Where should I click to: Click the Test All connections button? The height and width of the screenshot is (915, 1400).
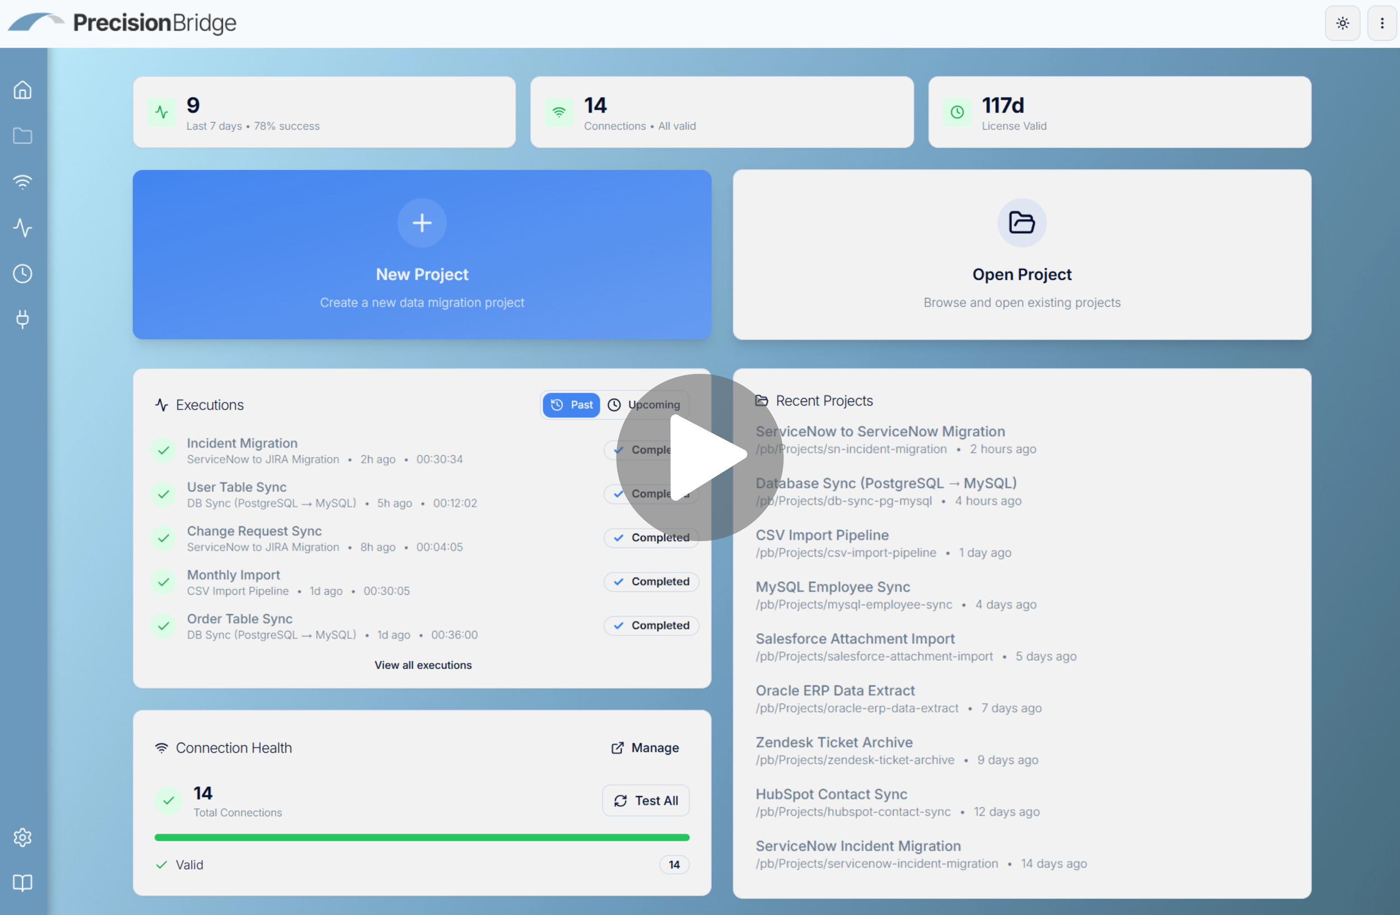tap(645, 801)
